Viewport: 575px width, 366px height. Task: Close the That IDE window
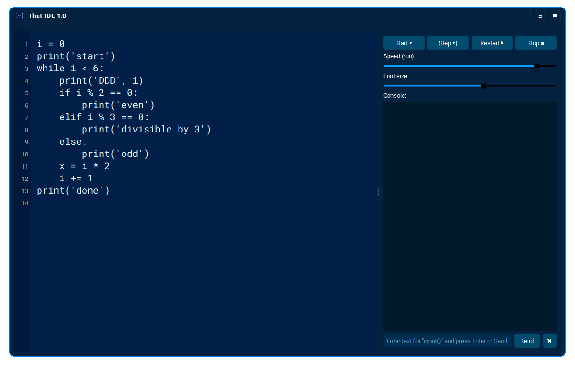coord(555,16)
